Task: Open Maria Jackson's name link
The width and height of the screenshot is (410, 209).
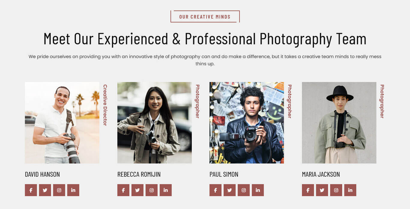Action: [321, 174]
